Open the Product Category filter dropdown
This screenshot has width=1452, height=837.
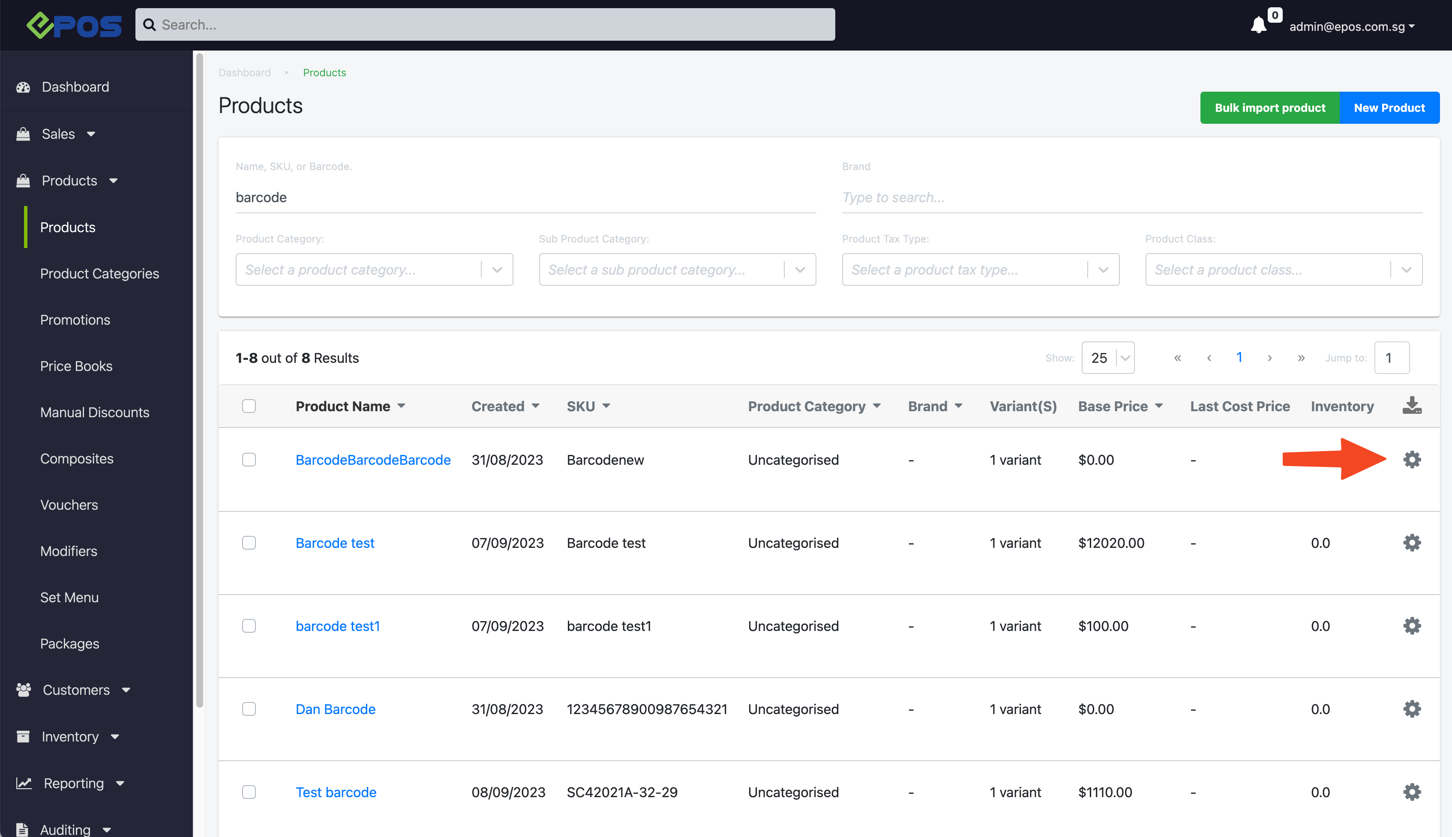(375, 269)
